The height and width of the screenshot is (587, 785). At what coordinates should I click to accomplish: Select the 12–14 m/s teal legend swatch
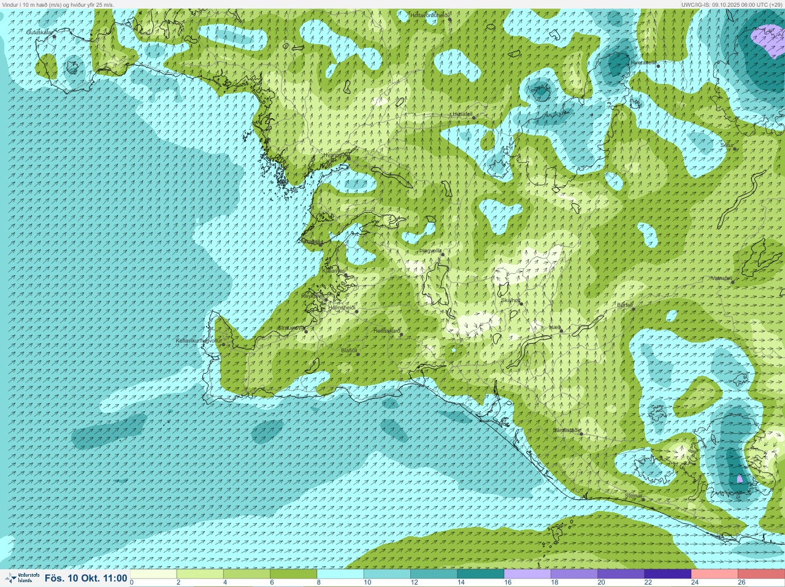click(x=434, y=574)
